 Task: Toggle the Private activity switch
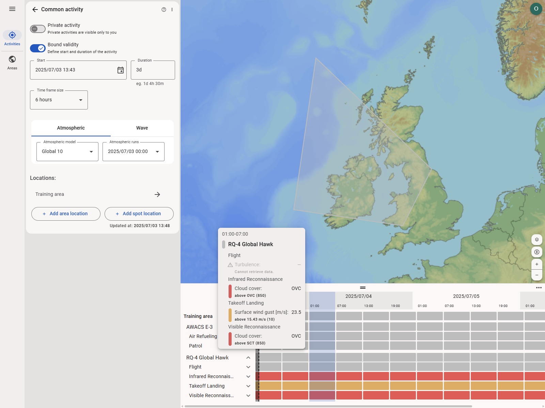click(x=38, y=29)
